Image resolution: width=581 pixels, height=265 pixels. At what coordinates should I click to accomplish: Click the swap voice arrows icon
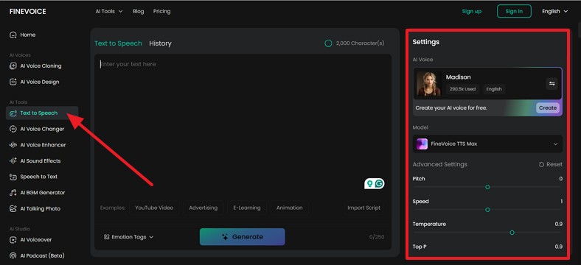(552, 84)
